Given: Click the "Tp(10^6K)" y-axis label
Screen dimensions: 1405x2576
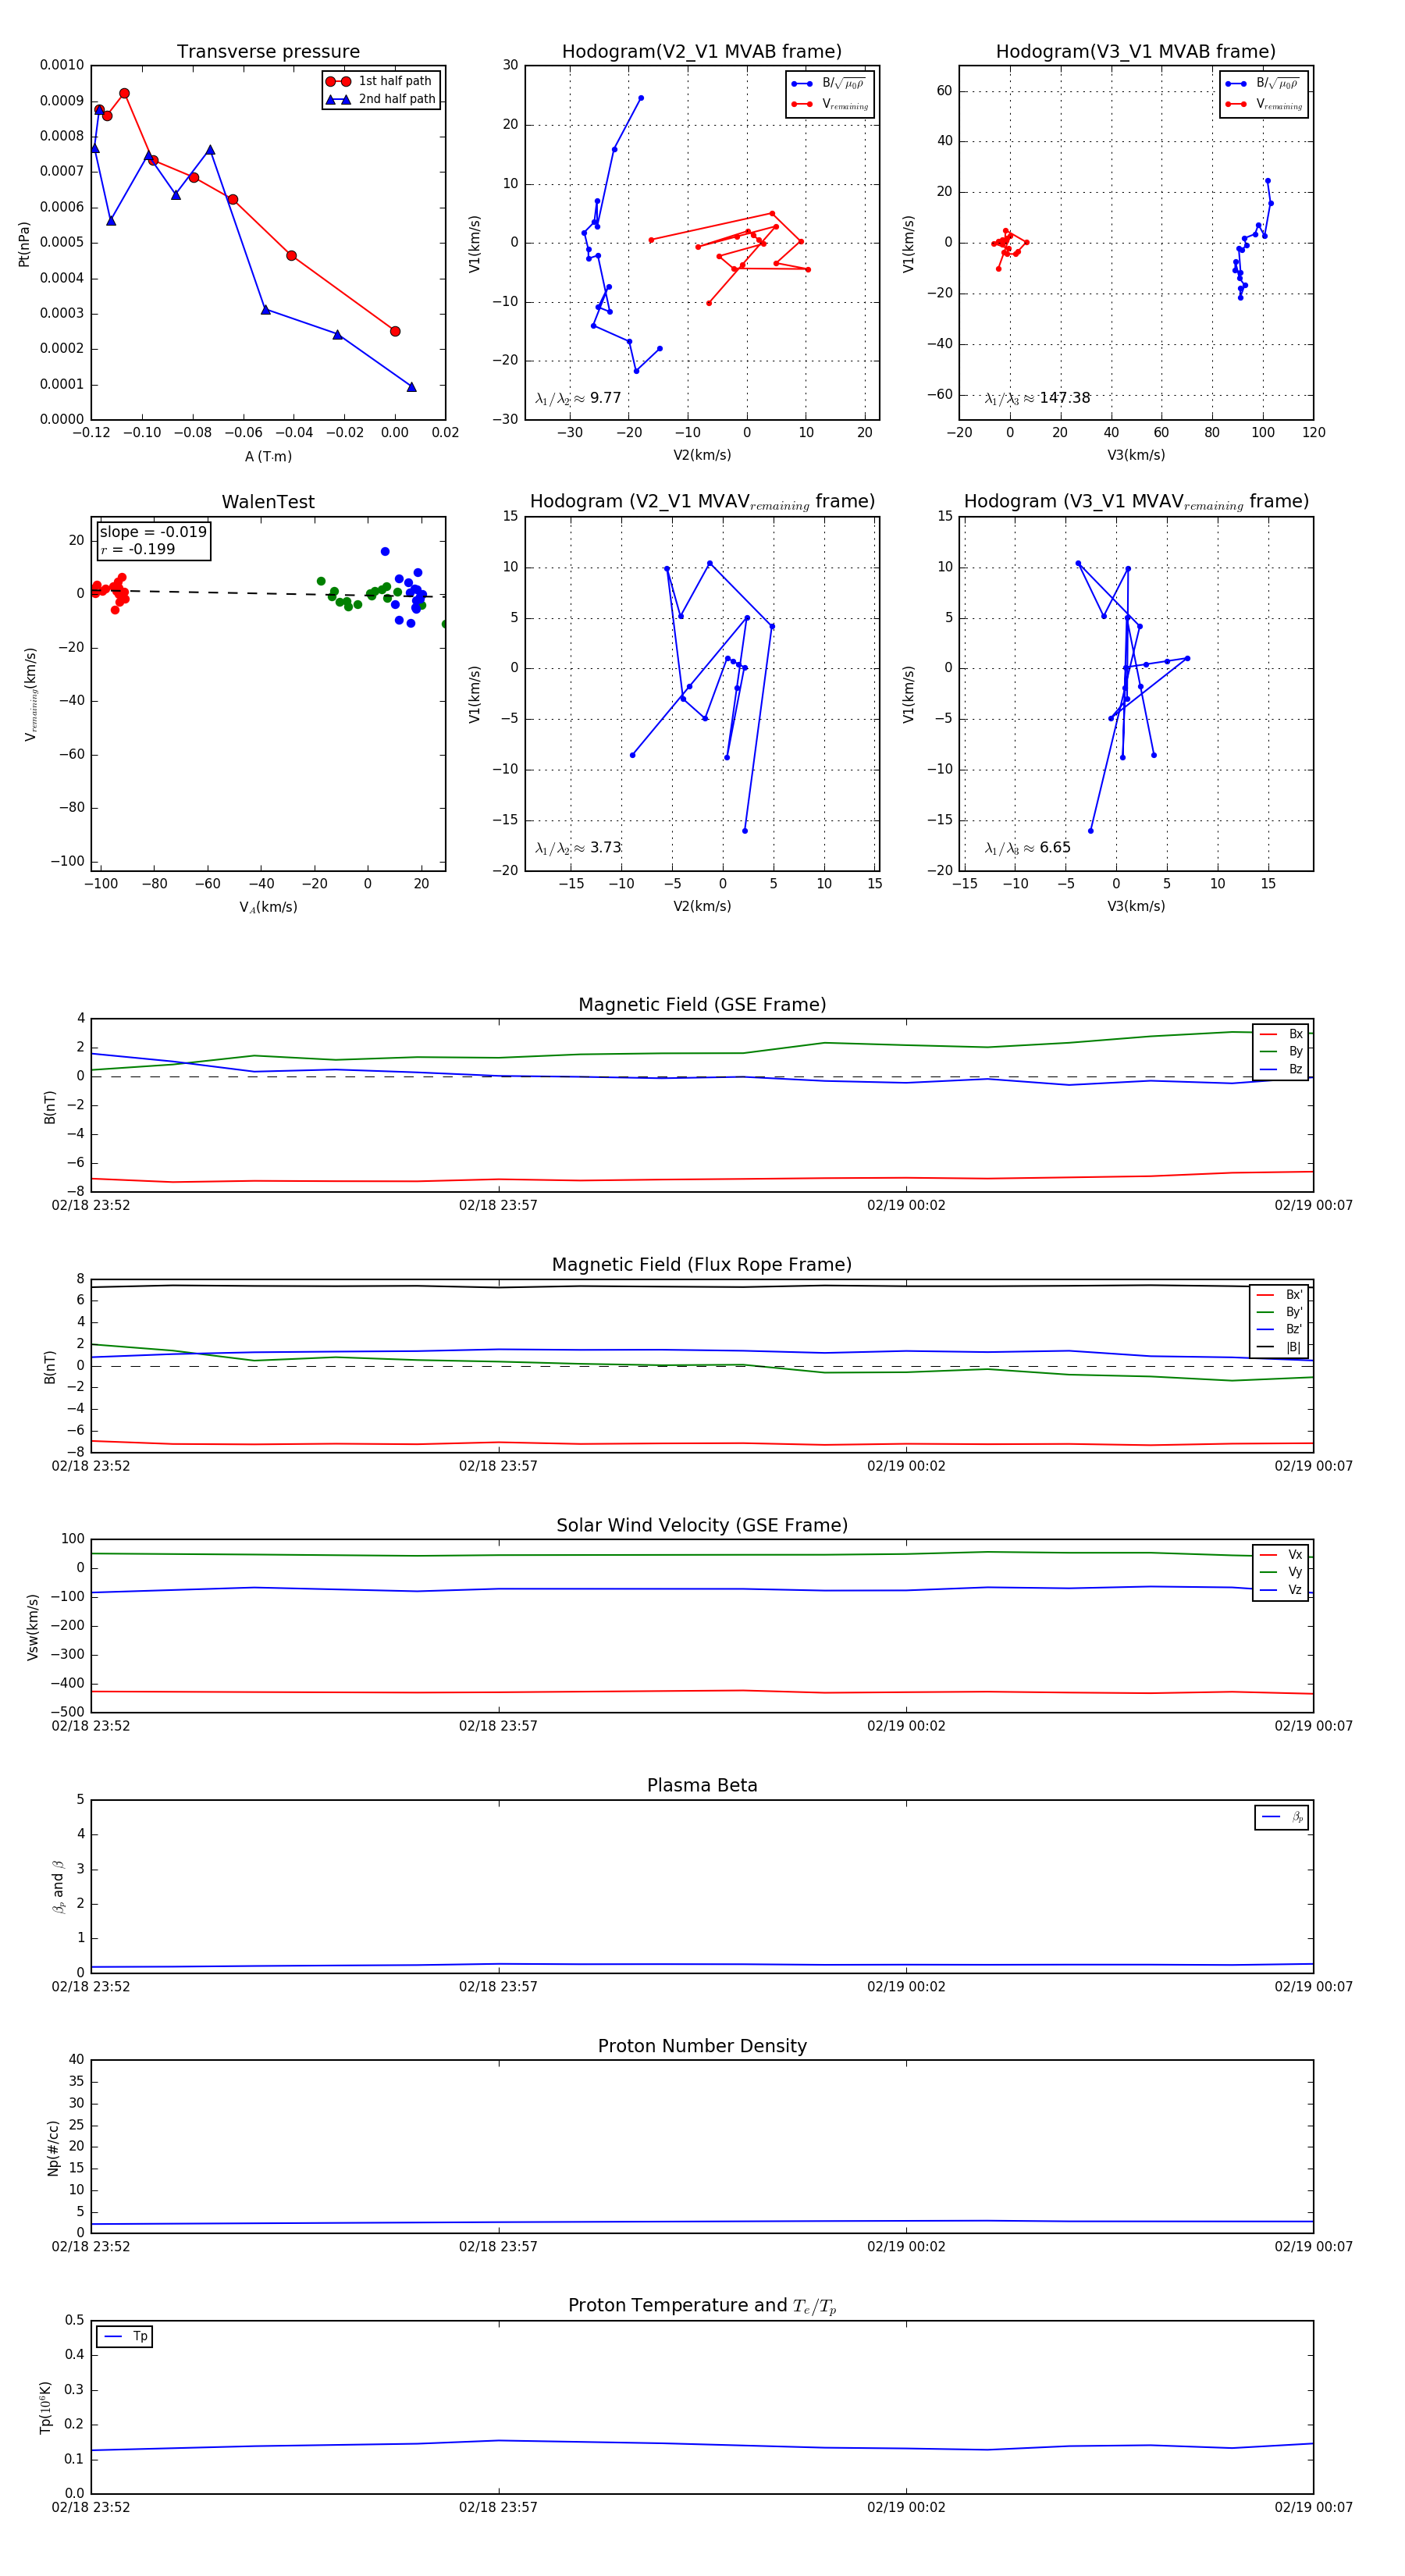Looking at the screenshot, I should tap(45, 2408).
